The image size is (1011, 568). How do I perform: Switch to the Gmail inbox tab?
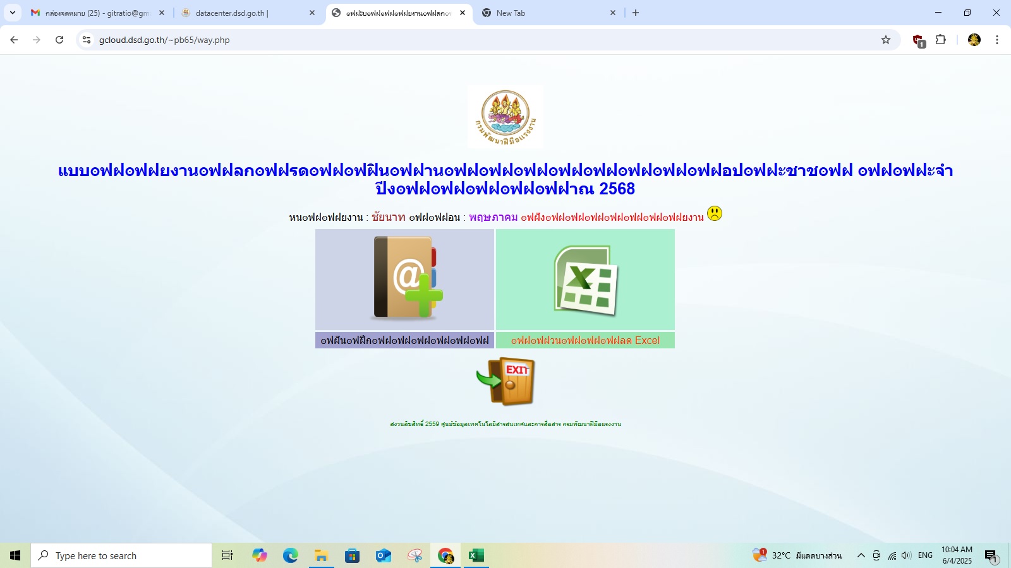(98, 13)
